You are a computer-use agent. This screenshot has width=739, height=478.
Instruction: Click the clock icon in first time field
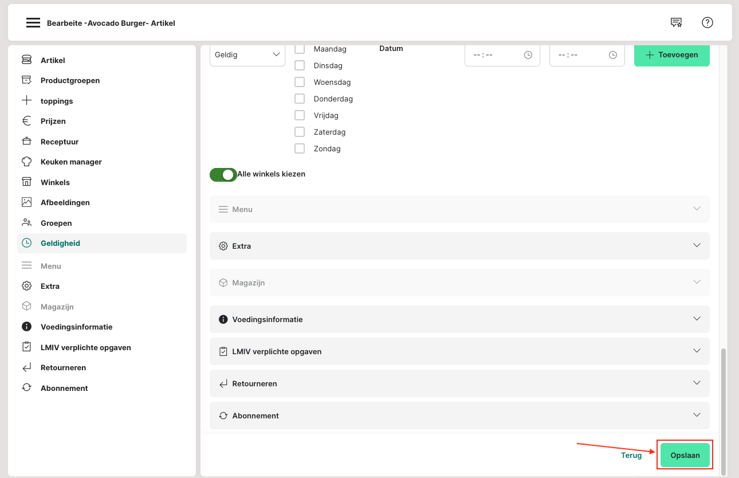coord(528,55)
